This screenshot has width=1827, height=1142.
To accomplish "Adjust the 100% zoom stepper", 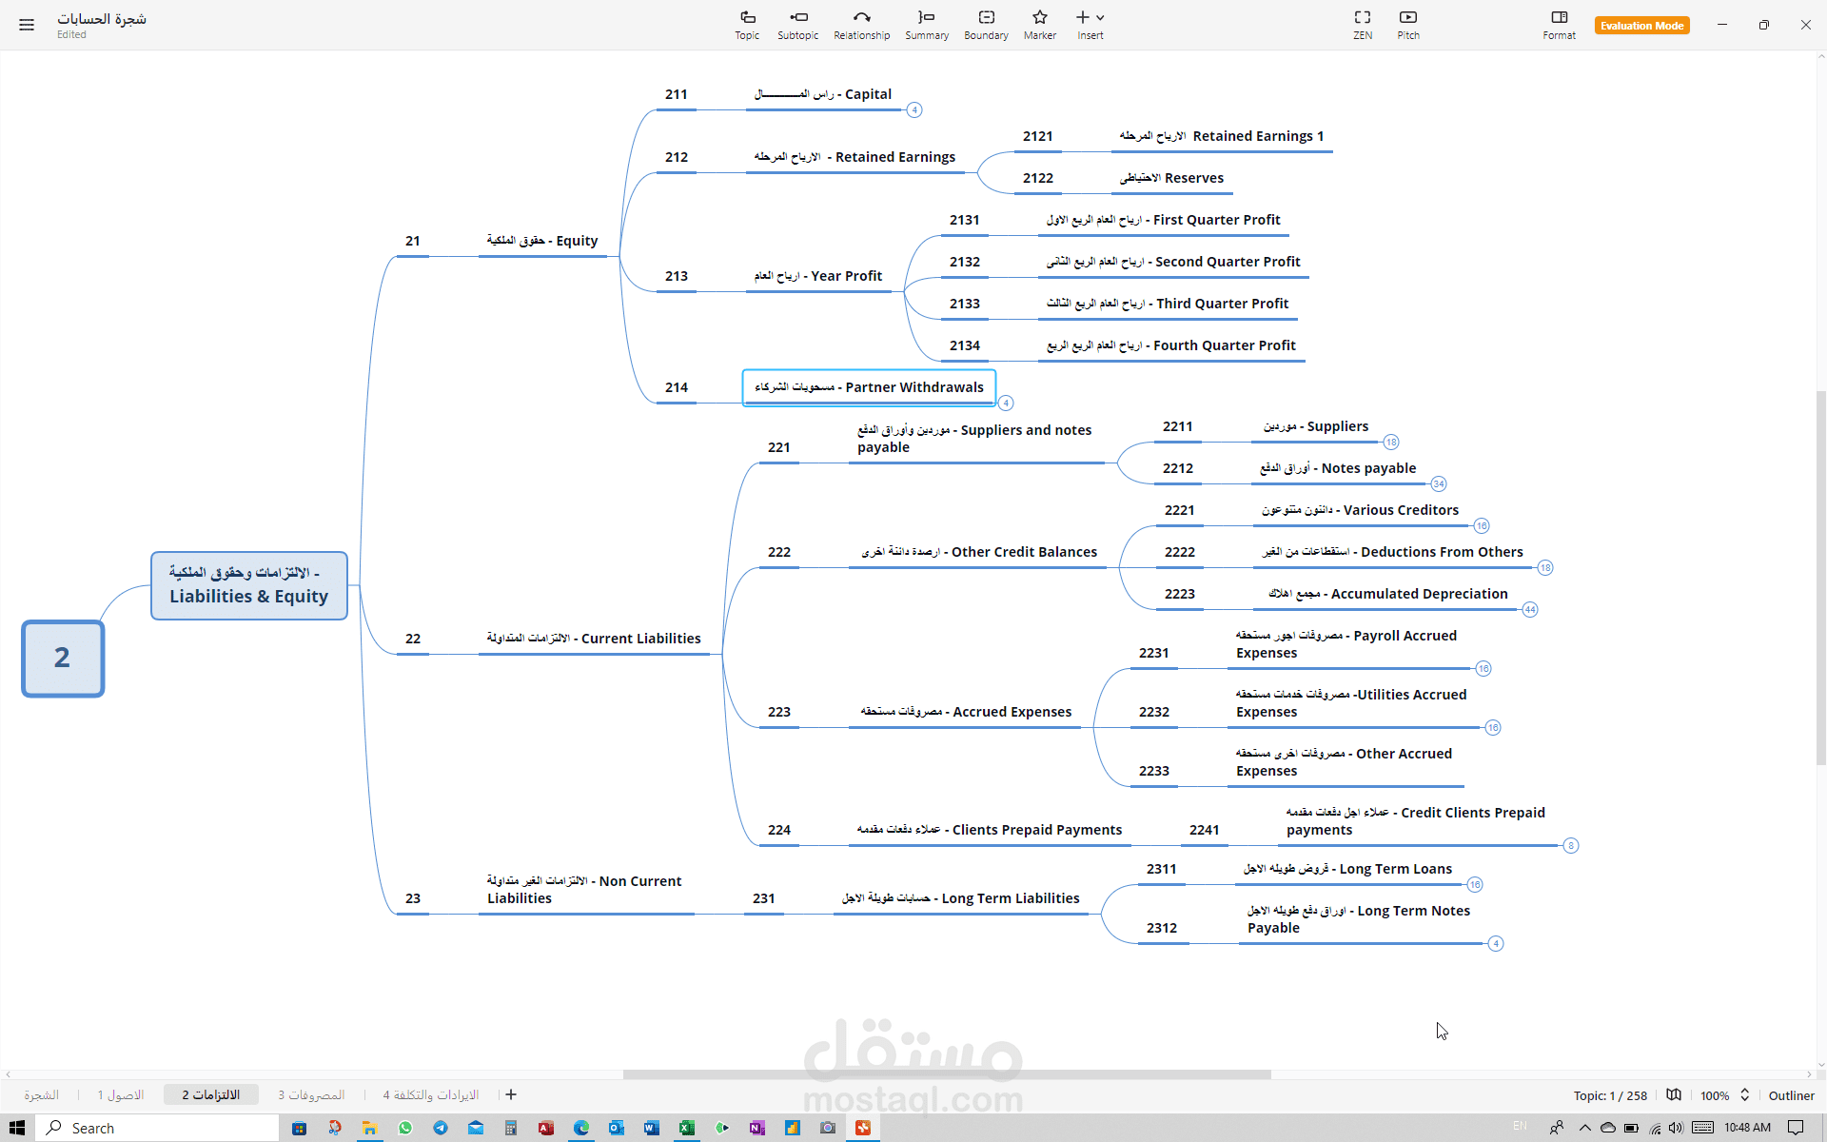I will (1745, 1095).
